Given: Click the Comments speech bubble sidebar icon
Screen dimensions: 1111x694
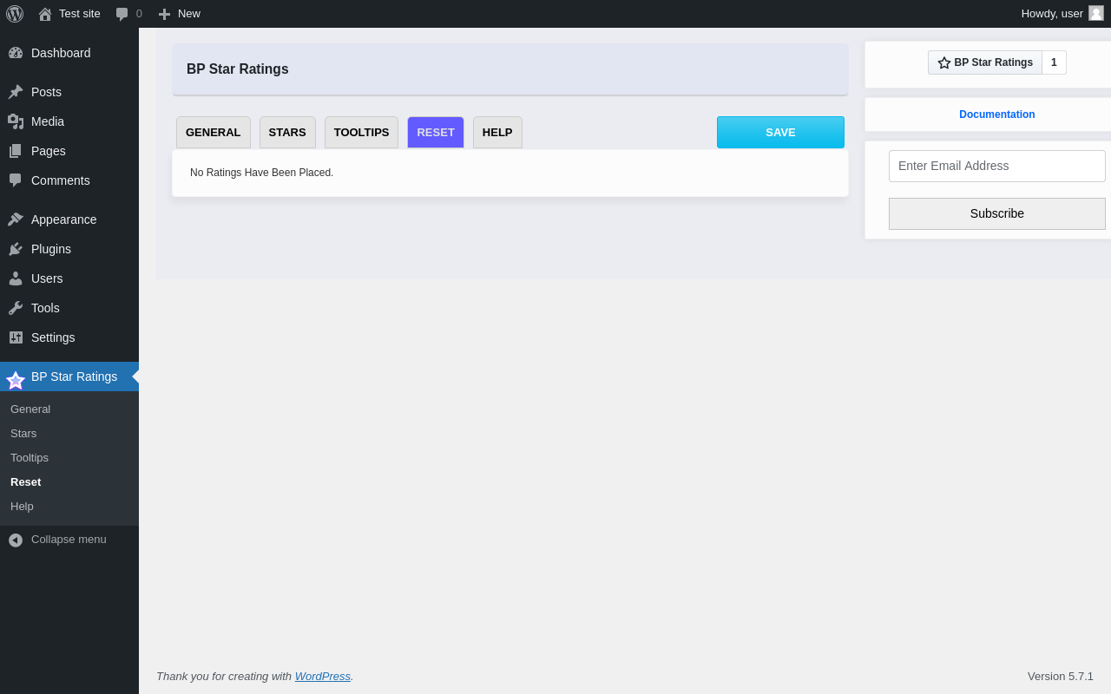Looking at the screenshot, I should 16,180.
